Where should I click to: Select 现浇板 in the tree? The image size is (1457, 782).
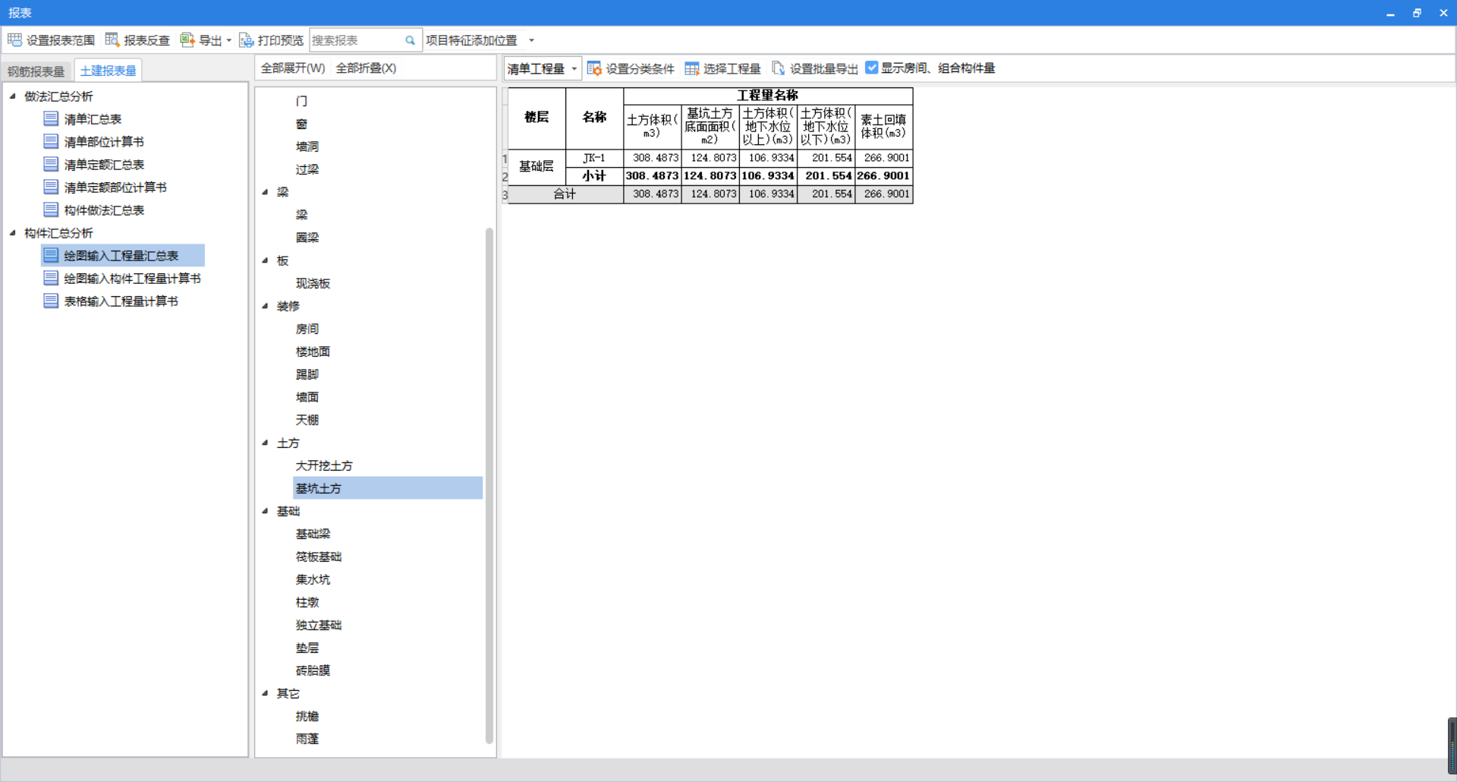pos(313,283)
